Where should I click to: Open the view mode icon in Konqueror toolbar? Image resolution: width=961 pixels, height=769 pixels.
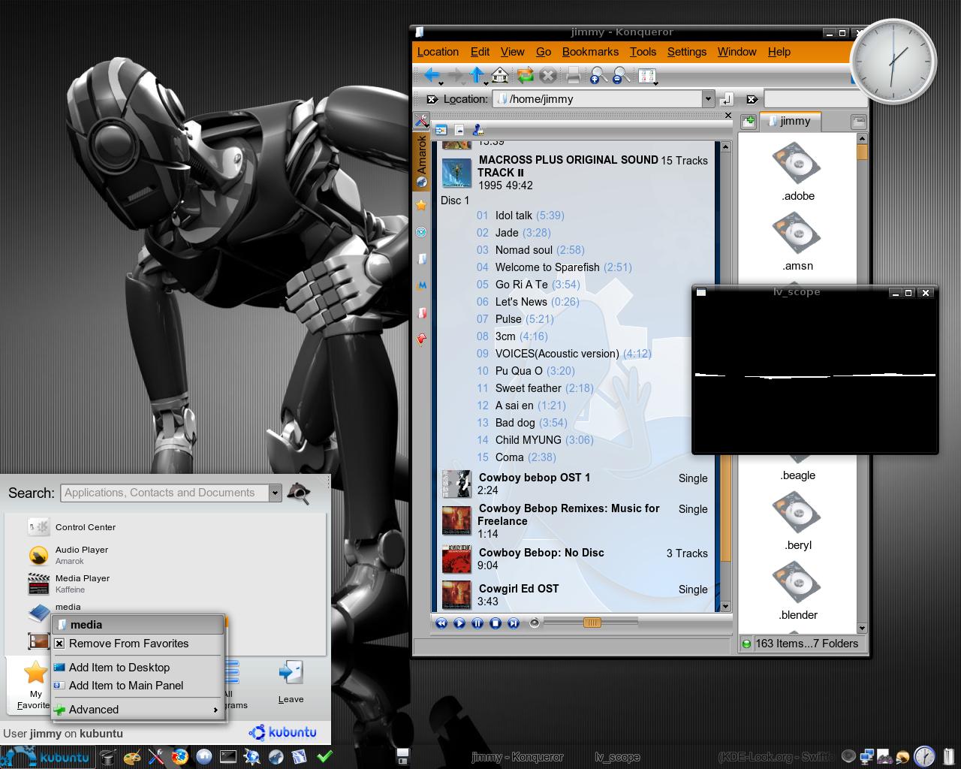tap(646, 75)
